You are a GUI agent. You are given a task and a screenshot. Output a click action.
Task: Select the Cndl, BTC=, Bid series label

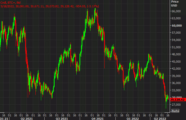[x=10, y=2]
